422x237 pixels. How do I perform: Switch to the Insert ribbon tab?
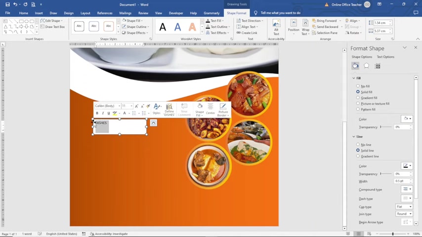[39, 13]
